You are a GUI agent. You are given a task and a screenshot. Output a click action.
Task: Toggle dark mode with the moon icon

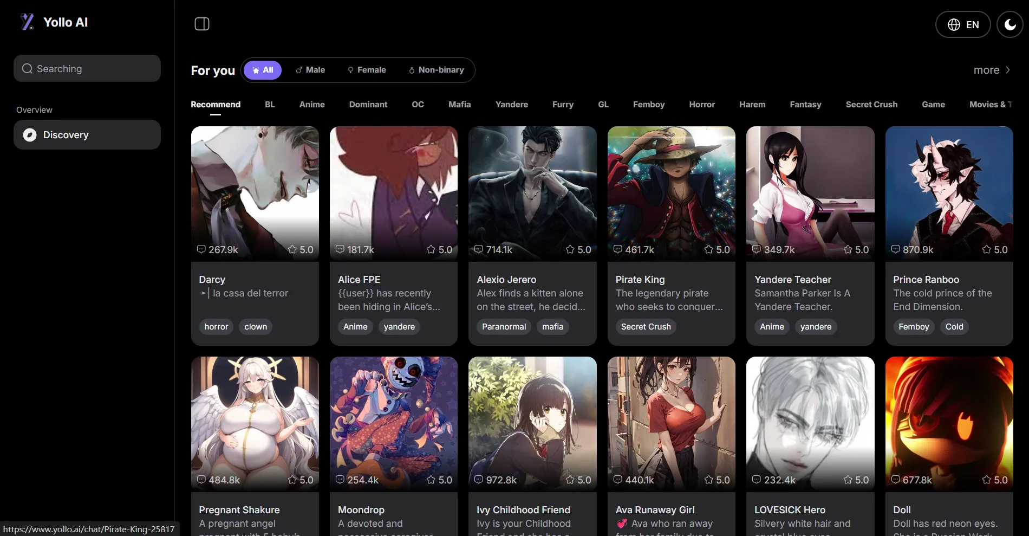1010,24
